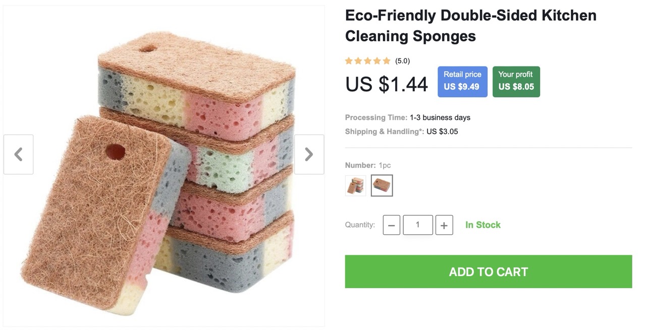646x331 pixels.
Task: Click the quantity input field
Action: pos(417,225)
